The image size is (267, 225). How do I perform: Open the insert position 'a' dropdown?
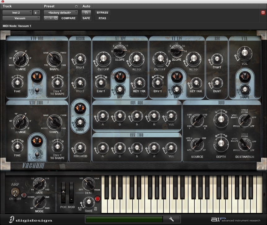point(36,13)
